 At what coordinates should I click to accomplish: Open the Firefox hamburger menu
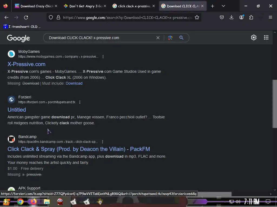tap(270, 17)
